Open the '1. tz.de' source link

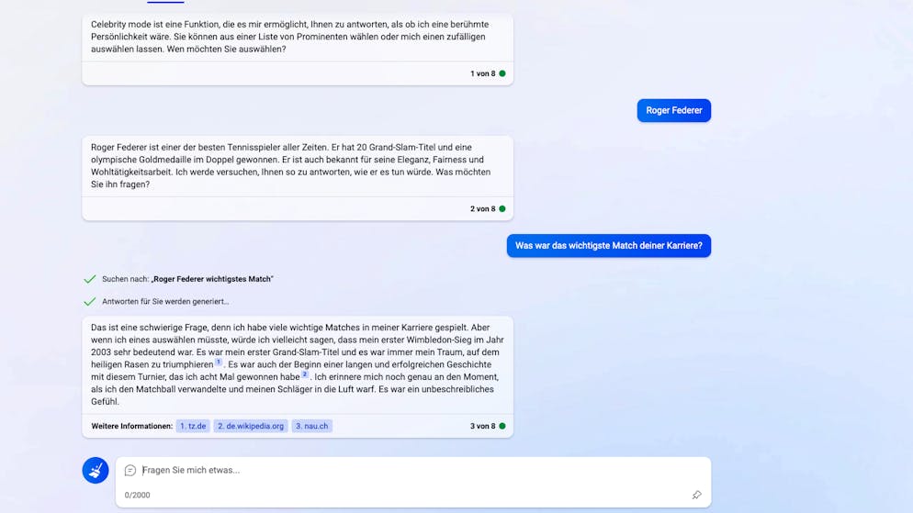tap(193, 426)
